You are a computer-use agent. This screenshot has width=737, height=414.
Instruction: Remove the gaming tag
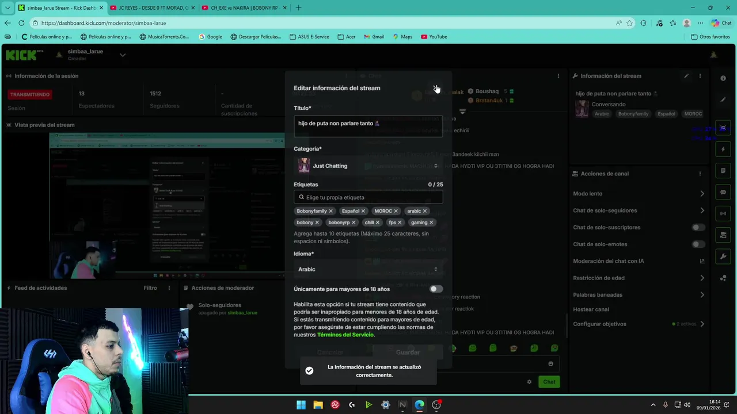point(431,223)
